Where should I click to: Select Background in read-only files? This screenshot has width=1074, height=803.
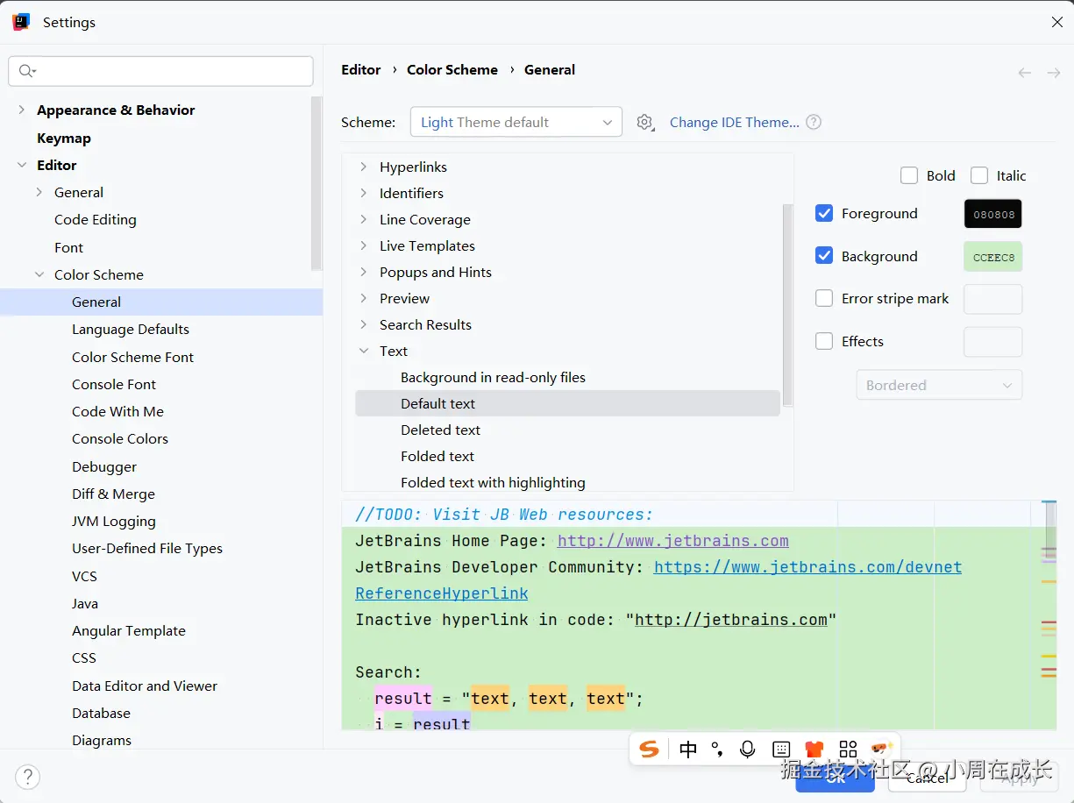click(493, 377)
